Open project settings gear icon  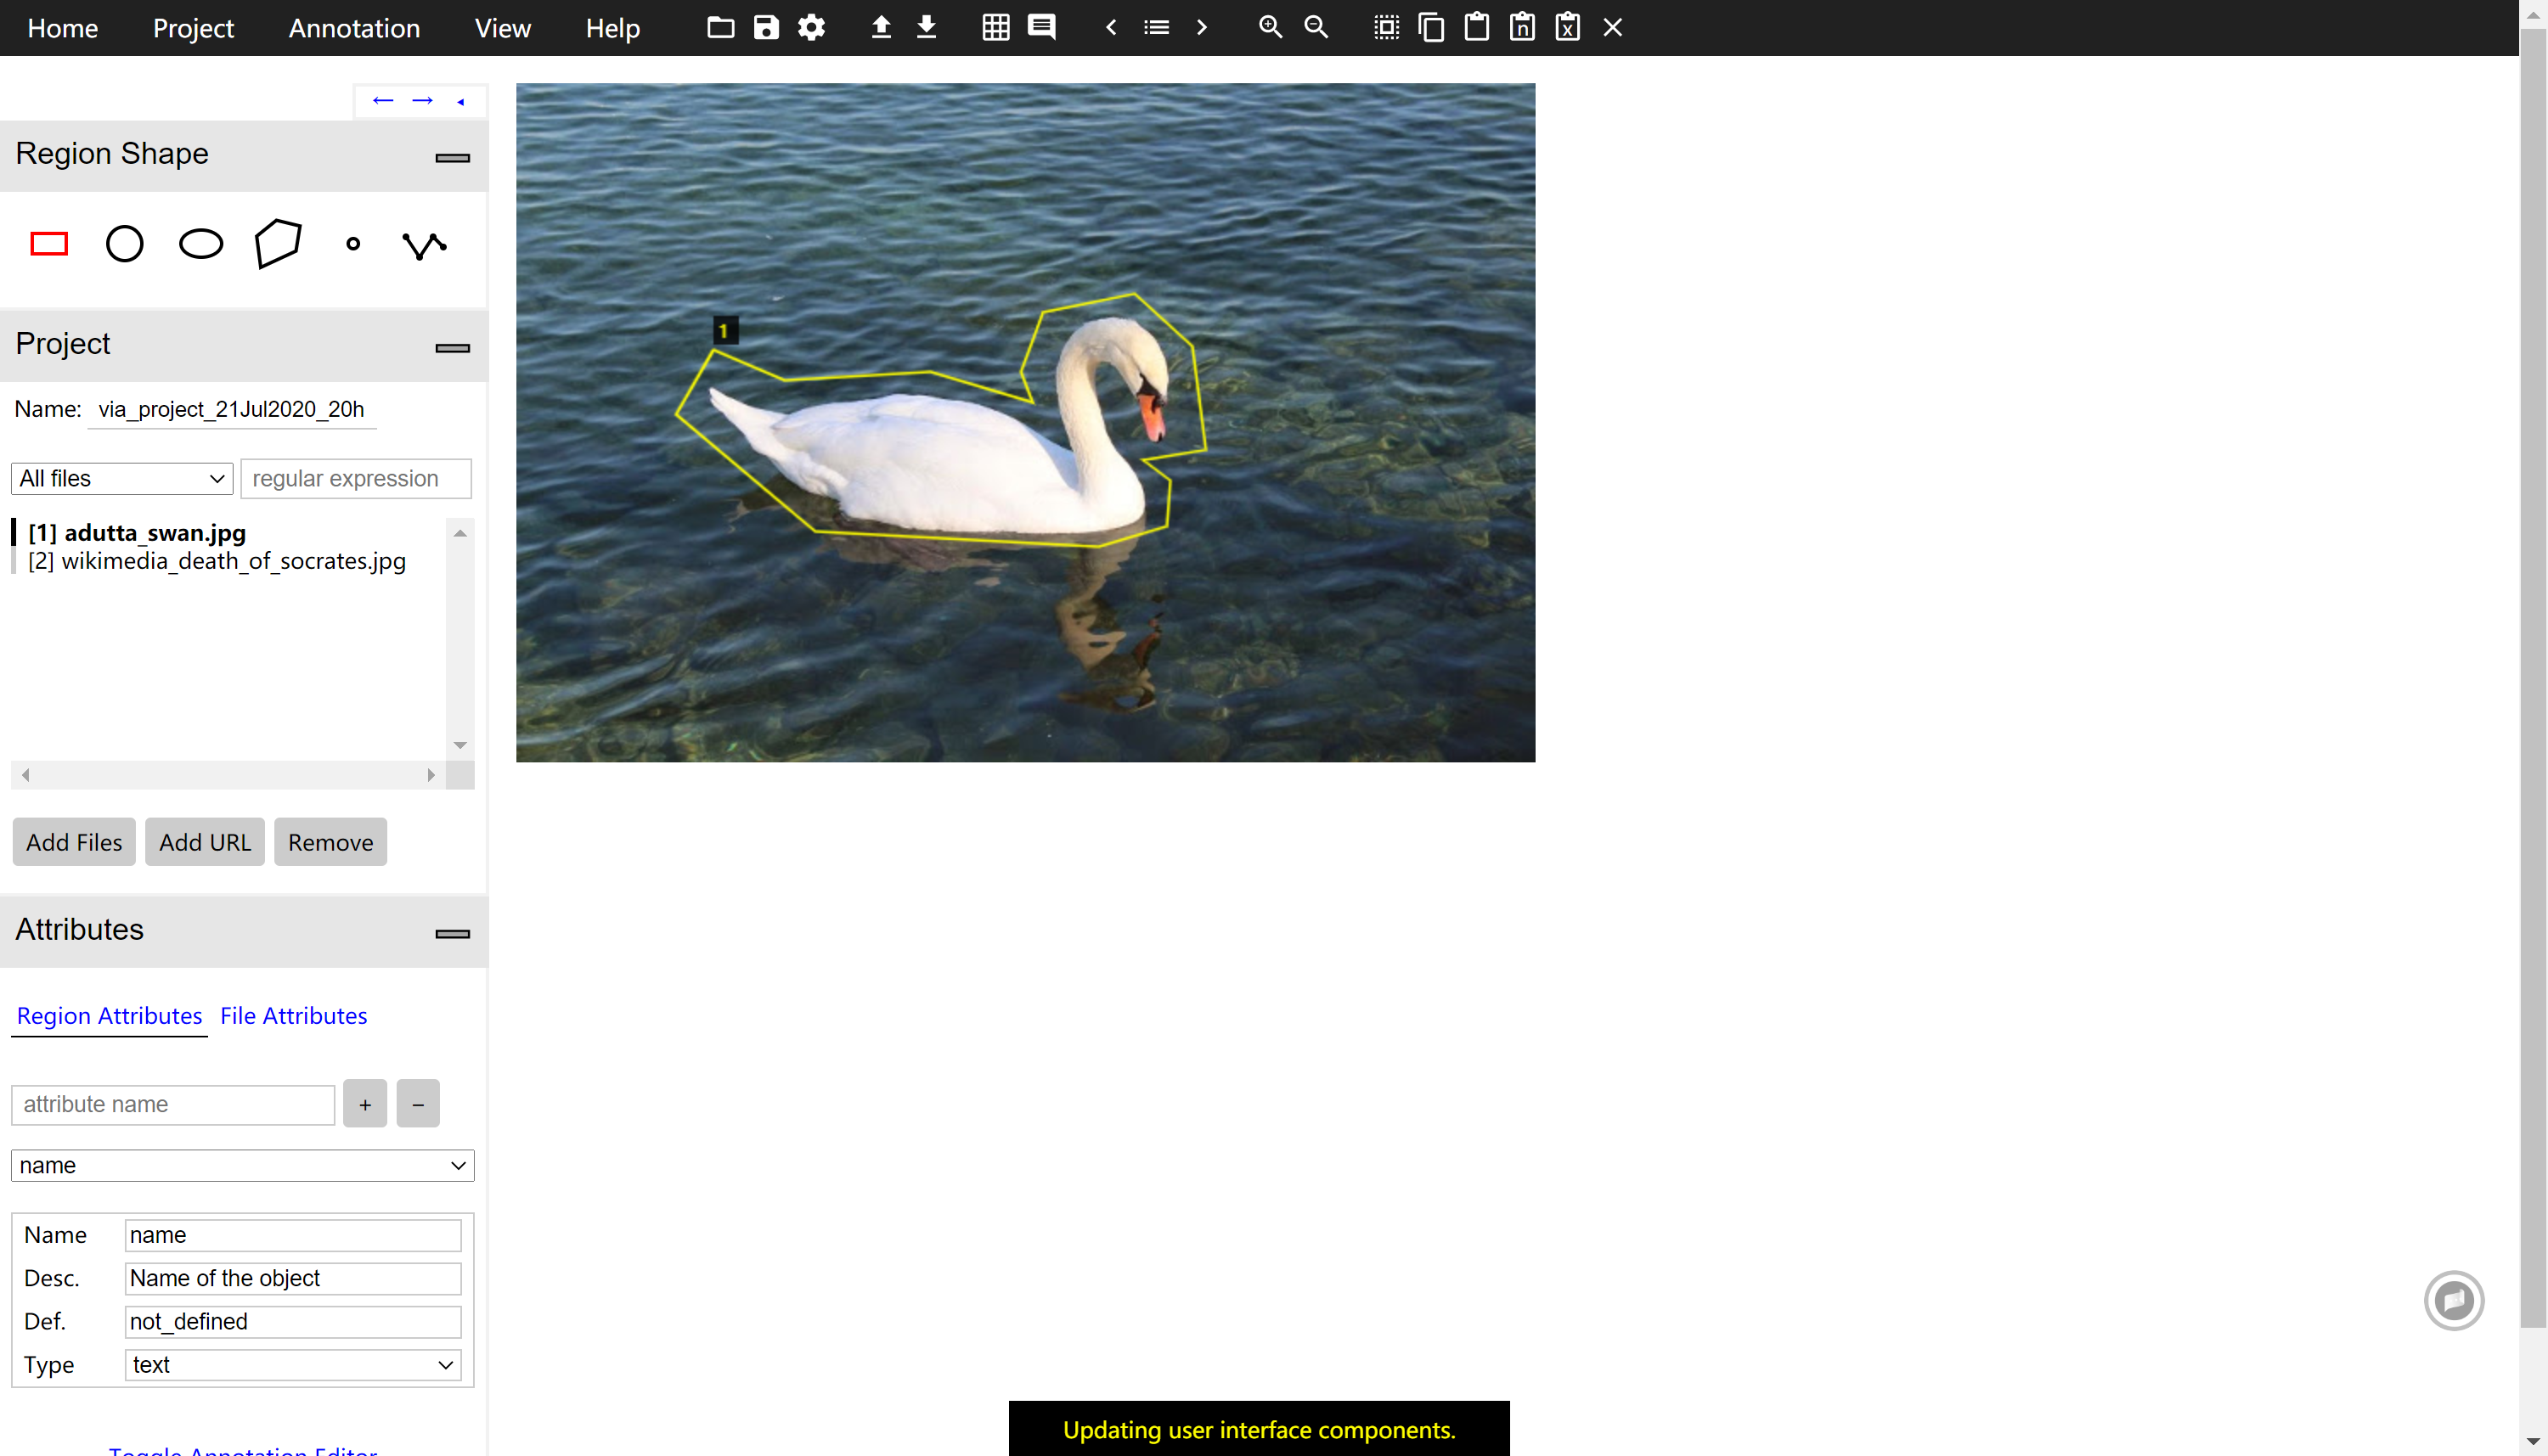[x=811, y=27]
